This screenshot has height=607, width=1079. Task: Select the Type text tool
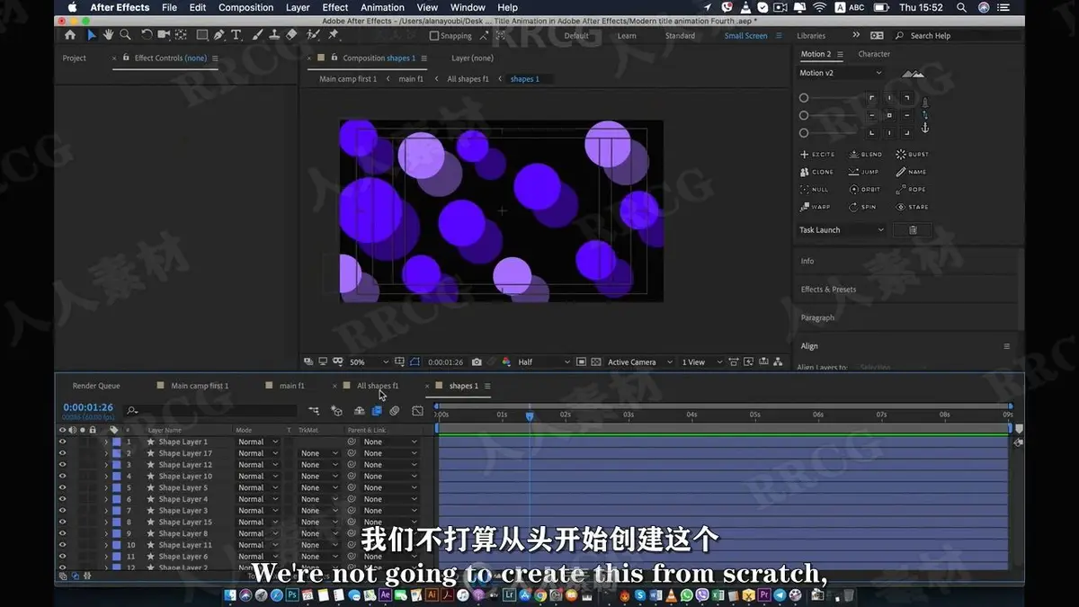(x=236, y=35)
